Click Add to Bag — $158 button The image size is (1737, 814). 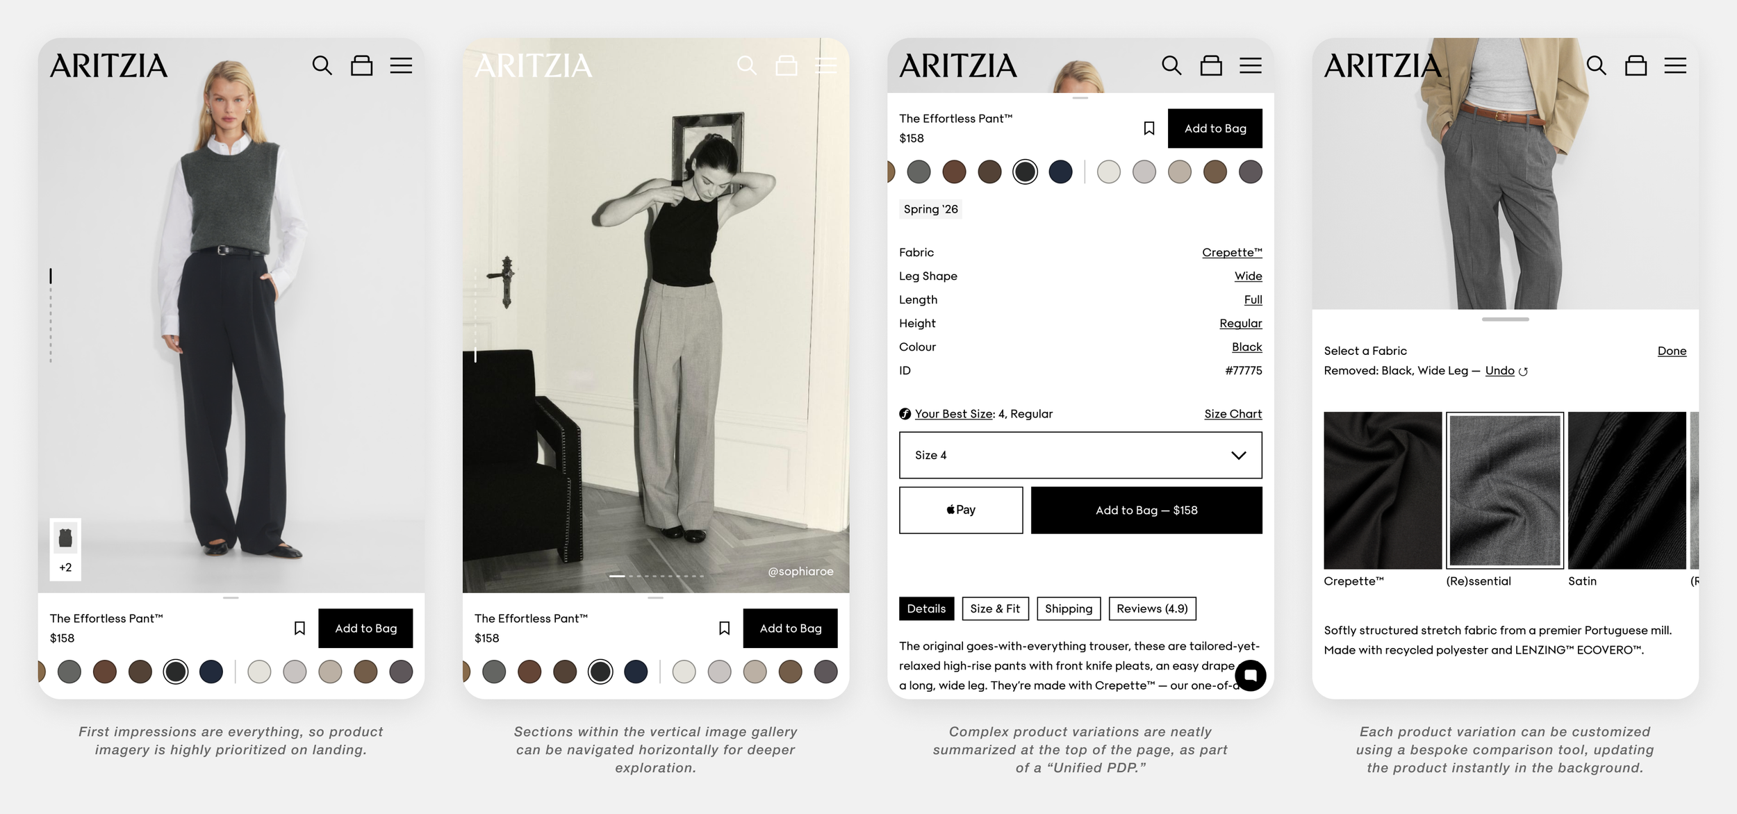pos(1146,510)
